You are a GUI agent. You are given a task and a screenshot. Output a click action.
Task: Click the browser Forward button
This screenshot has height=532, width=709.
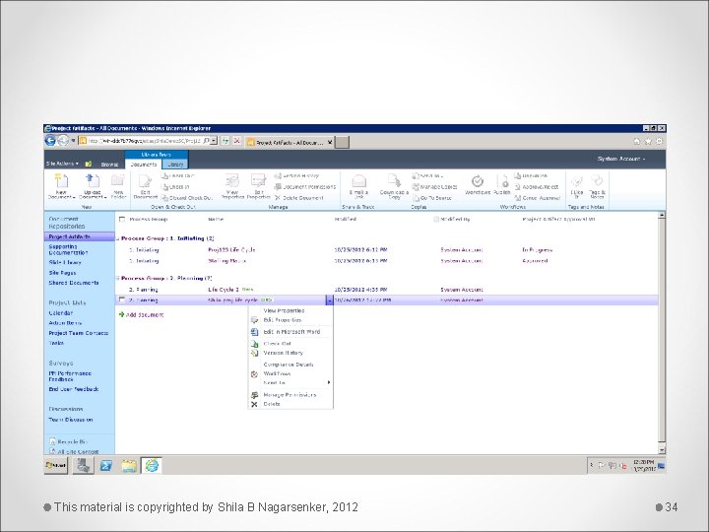[x=63, y=141]
